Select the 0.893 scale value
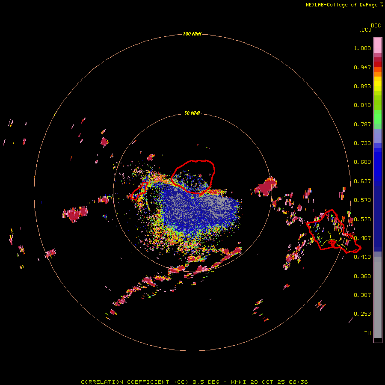385x385 pixels. (x=362, y=86)
